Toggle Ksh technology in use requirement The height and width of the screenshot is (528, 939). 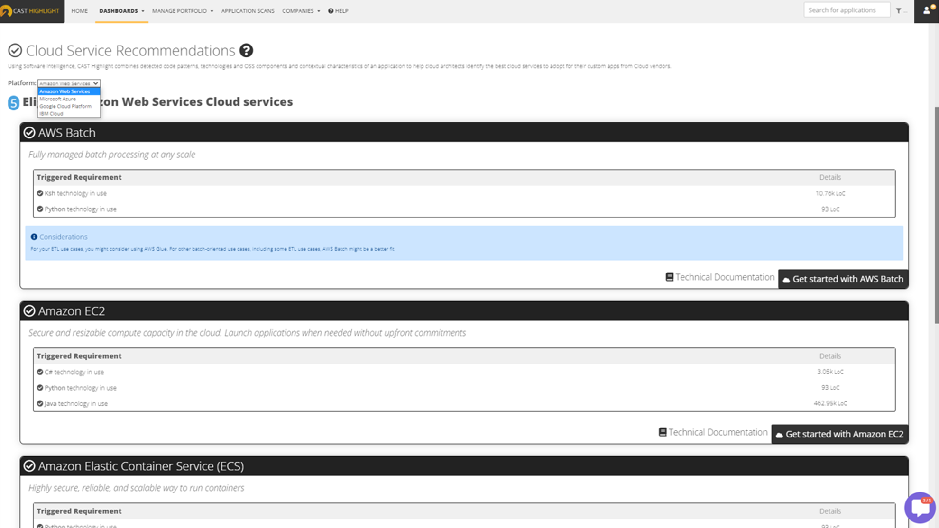[x=40, y=193]
